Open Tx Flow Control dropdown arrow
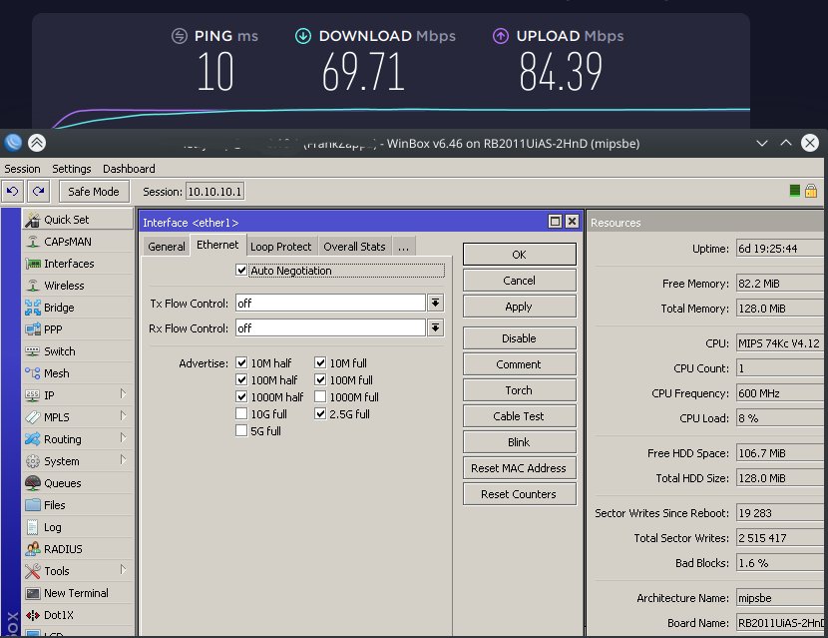 [435, 303]
